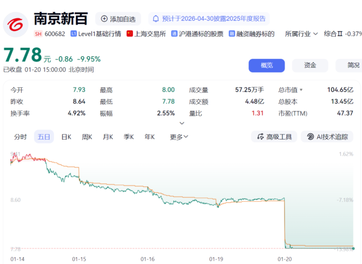The height and width of the screenshot is (264, 362).
Task: Click the current price 7.78
Action: (22, 55)
